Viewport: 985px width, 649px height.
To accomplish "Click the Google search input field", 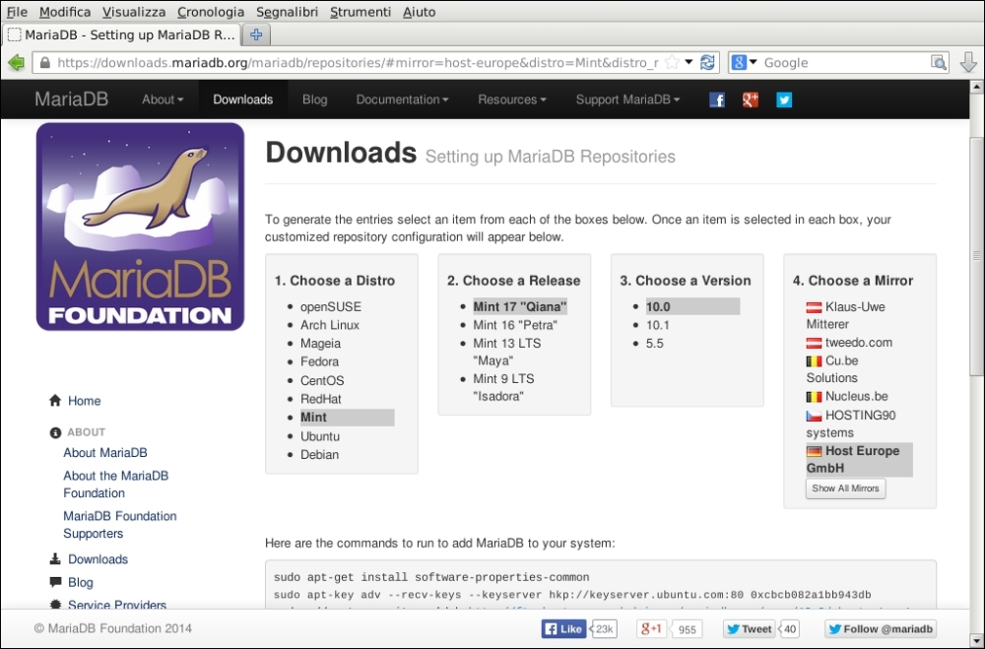I will click(x=845, y=62).
